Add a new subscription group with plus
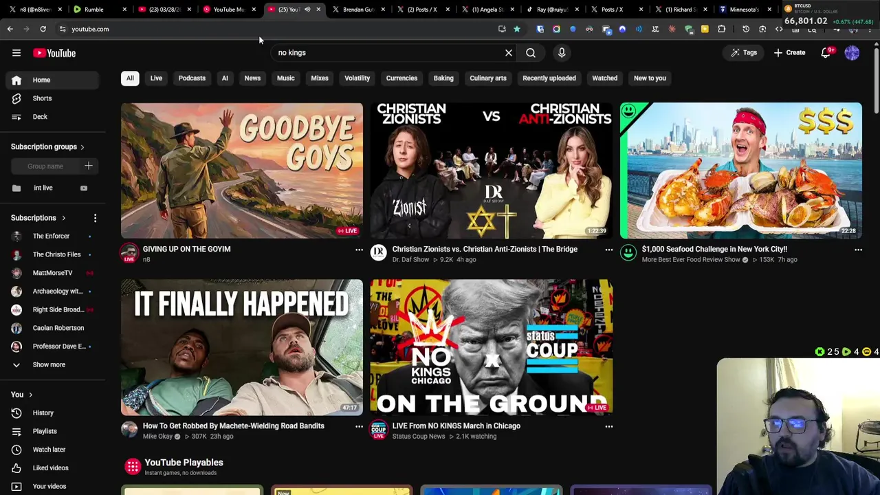 pyautogui.click(x=88, y=166)
